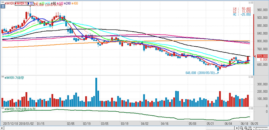Maximize the 기관순매수누적 indicator panel
Viewport: 269px width, 130px height.
(252, 109)
